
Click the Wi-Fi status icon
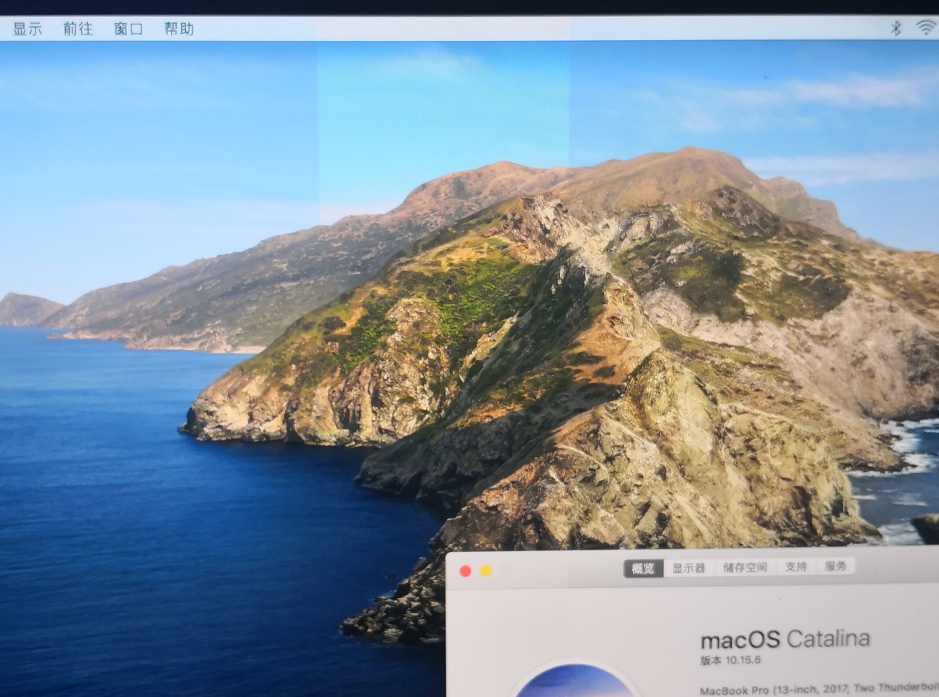926,27
